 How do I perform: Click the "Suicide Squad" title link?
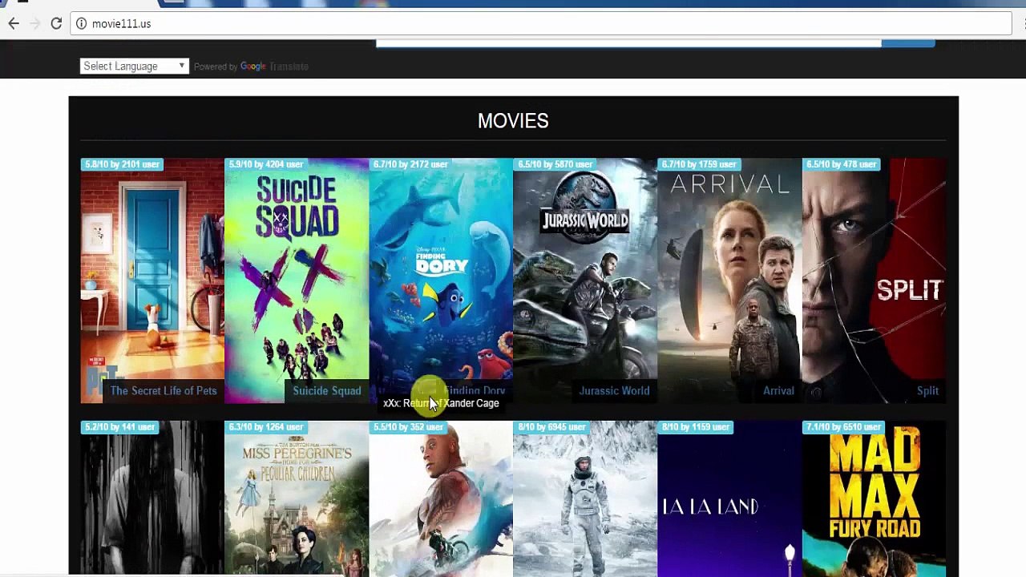pos(327,391)
